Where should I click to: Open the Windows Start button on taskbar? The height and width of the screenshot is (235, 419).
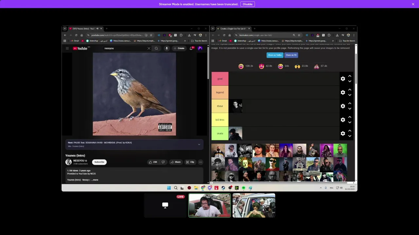(x=169, y=188)
